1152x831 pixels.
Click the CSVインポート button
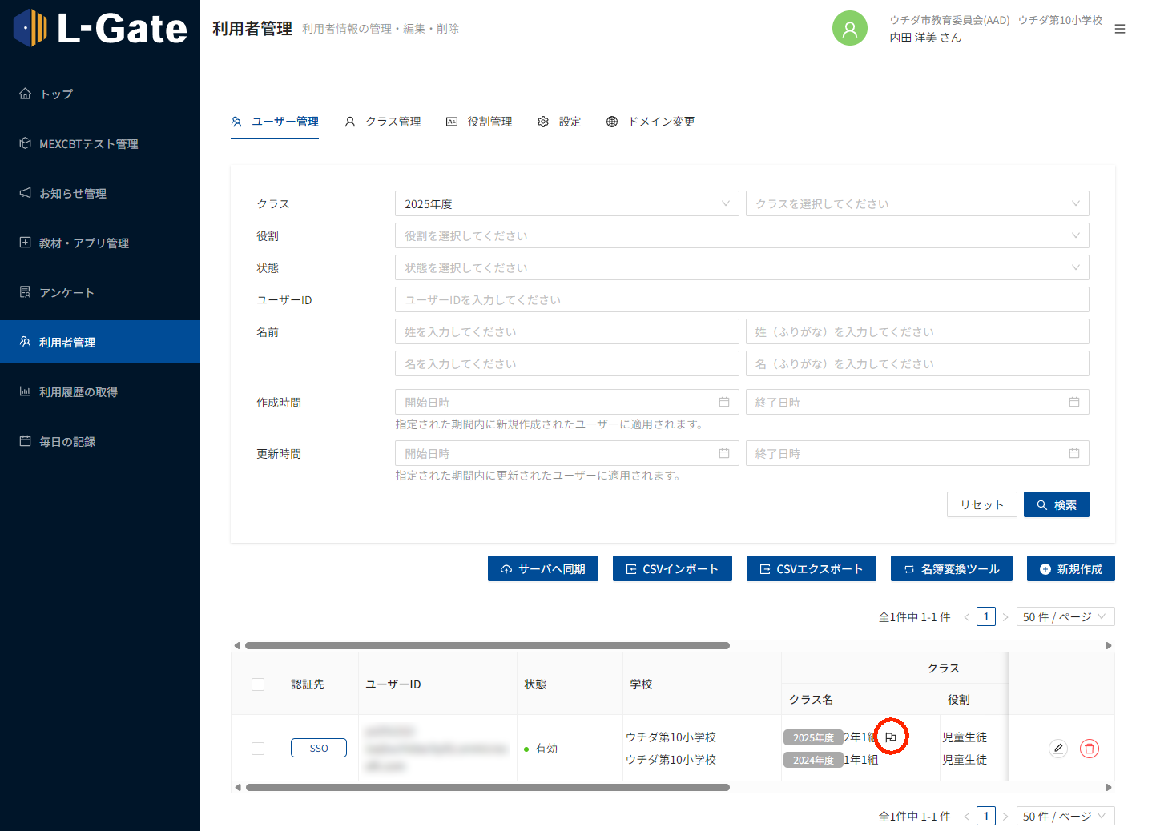click(x=672, y=568)
